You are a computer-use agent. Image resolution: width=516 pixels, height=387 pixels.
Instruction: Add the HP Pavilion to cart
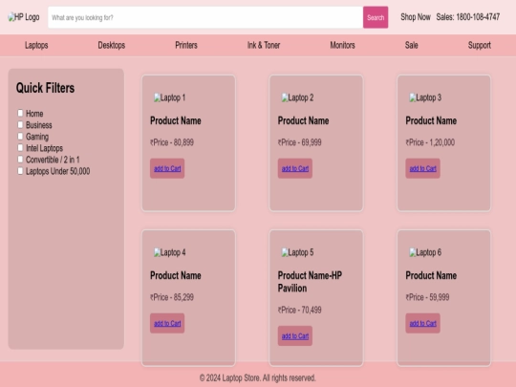[295, 336]
